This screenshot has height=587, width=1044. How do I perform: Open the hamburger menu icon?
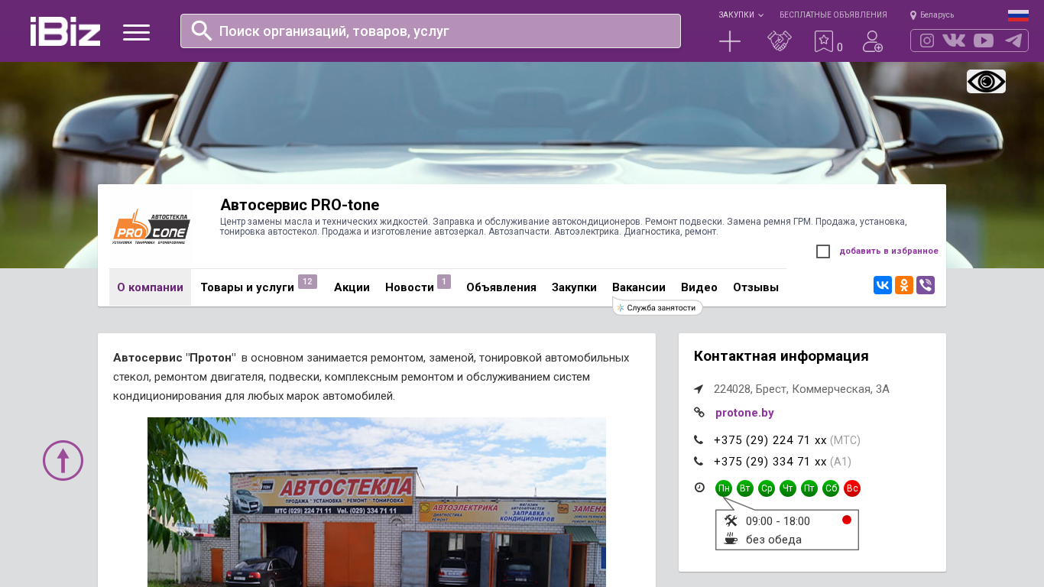[136, 32]
